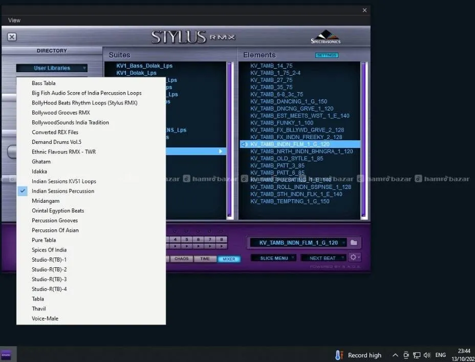Choose Bollywood Grooves RMX library
This screenshot has width=475, height=362.
point(91,113)
